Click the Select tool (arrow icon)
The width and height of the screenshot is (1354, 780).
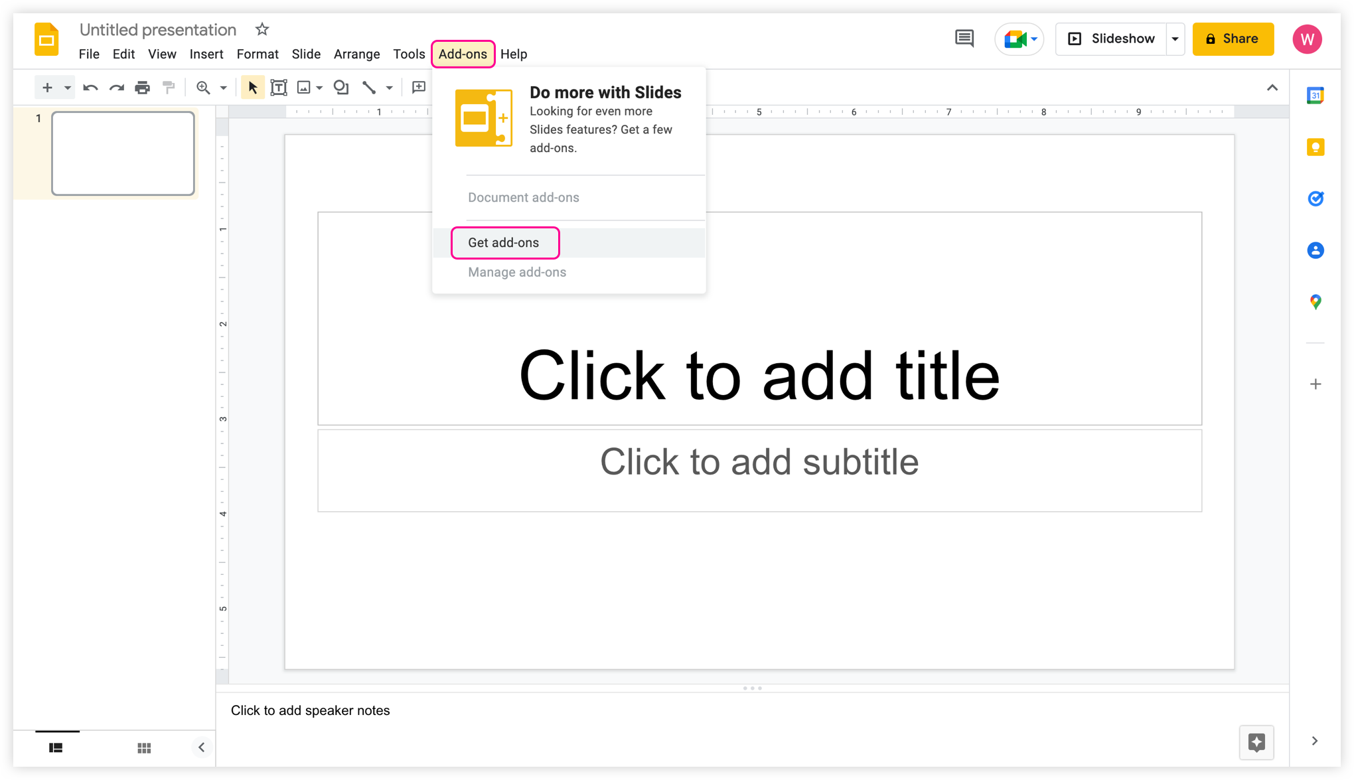[x=251, y=88]
